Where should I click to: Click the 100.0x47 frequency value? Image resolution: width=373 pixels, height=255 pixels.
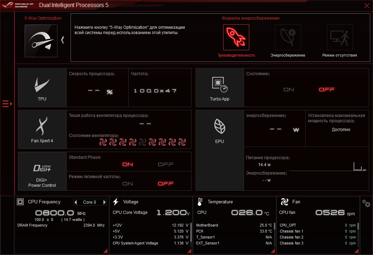click(155, 91)
